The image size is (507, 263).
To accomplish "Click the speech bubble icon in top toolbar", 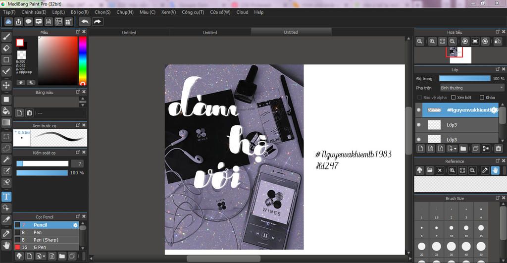I will 28,22.
